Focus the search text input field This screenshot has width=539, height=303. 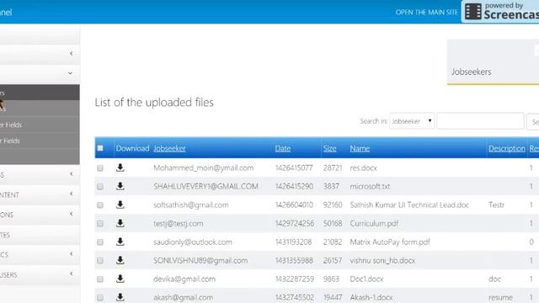click(480, 121)
